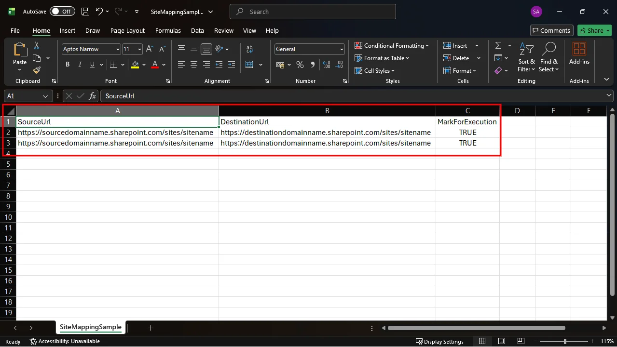Open the Add-ins pane

(579, 53)
